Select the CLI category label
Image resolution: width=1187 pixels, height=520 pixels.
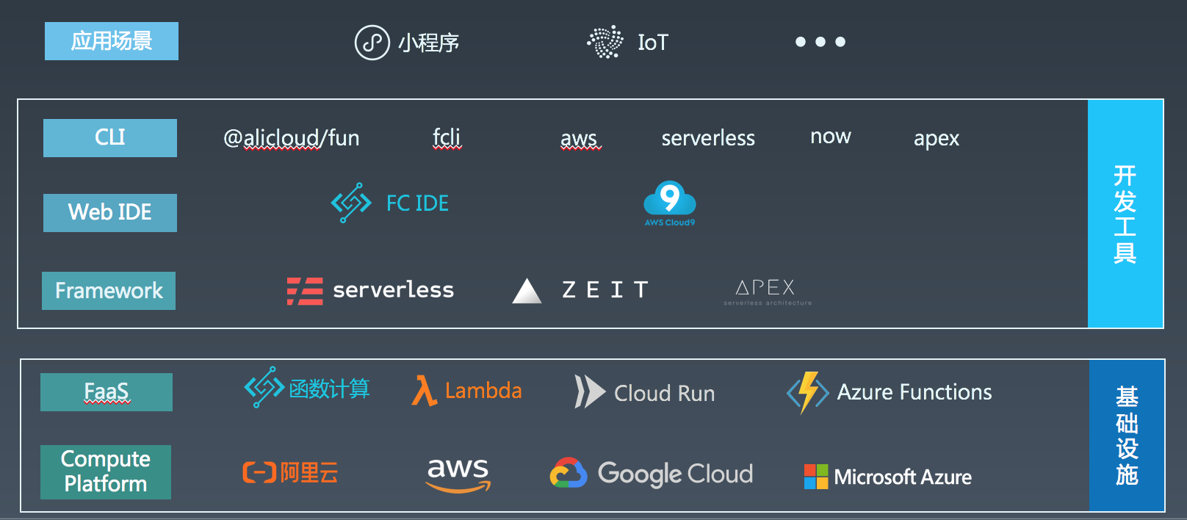click(110, 138)
